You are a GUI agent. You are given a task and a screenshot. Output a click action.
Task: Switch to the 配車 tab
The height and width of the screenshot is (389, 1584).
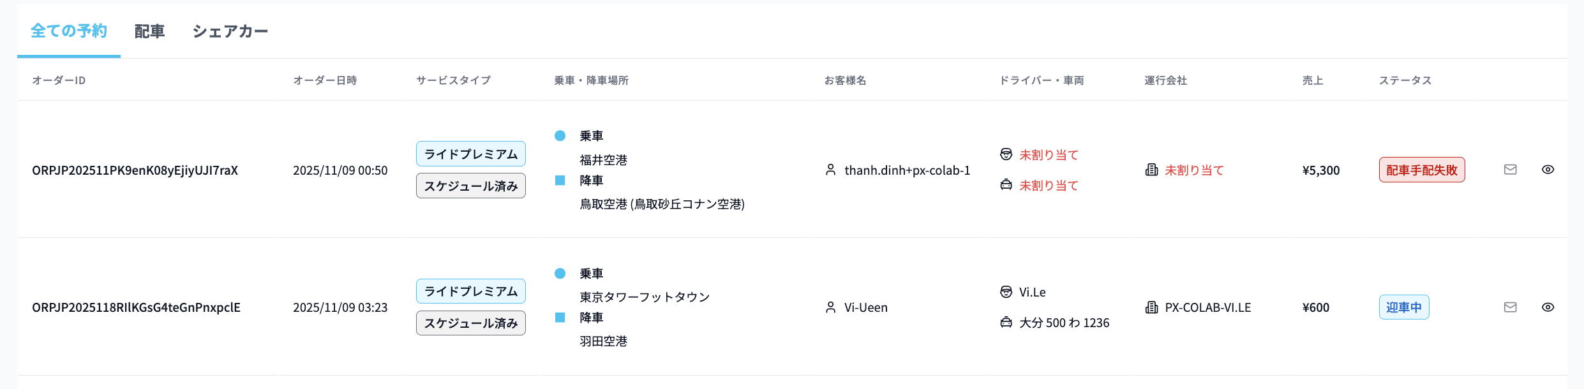pos(149,31)
